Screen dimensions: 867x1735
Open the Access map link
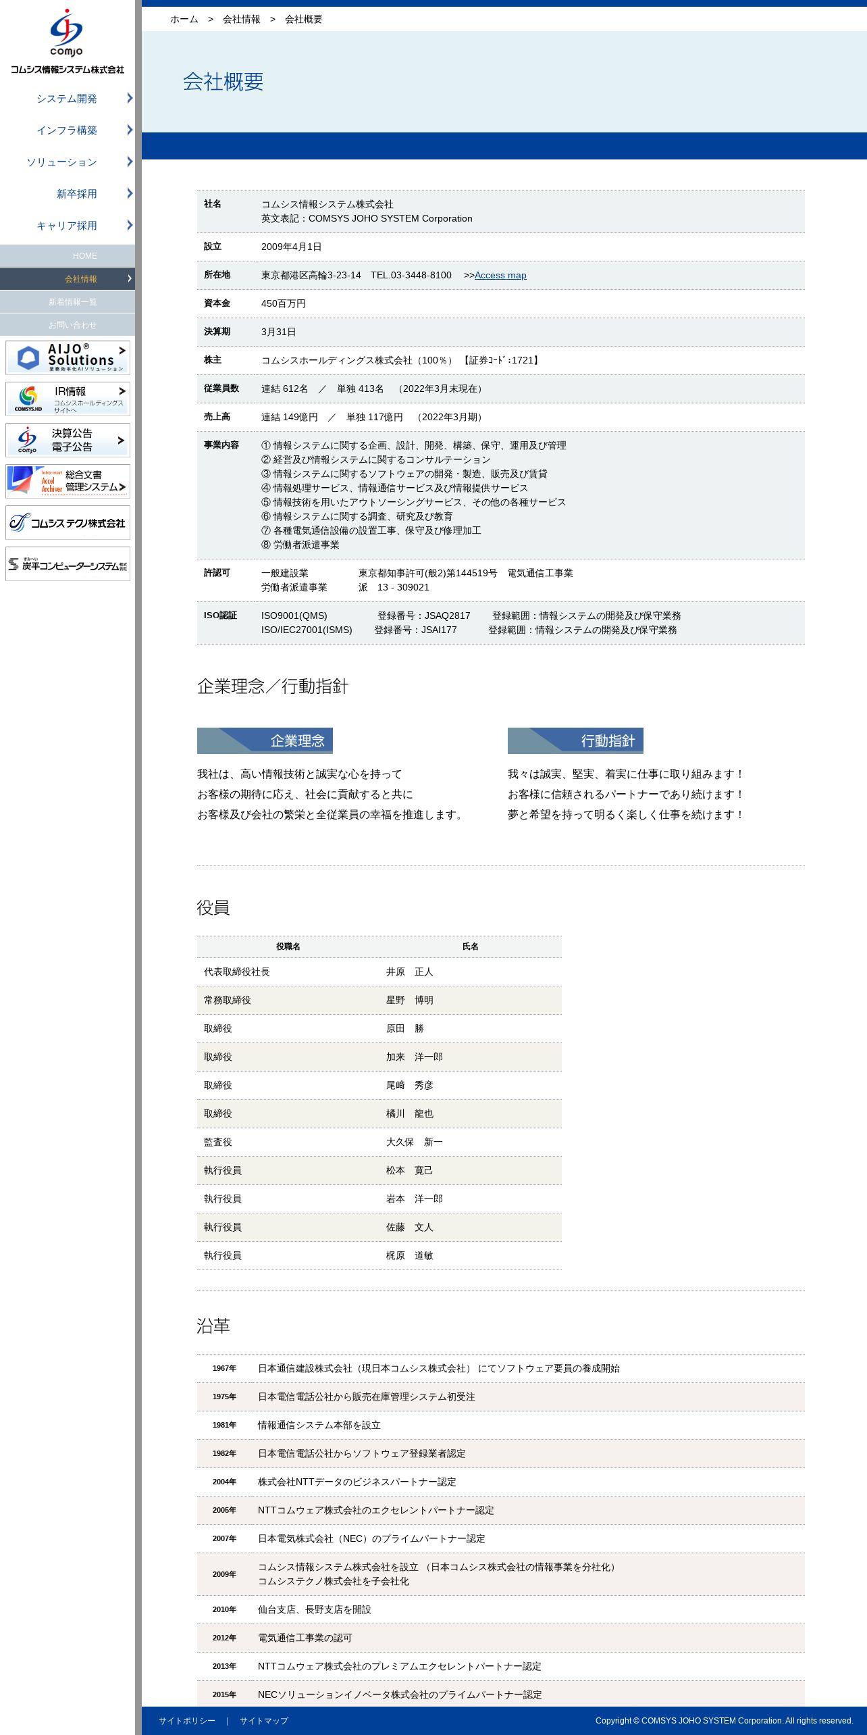[x=500, y=275]
